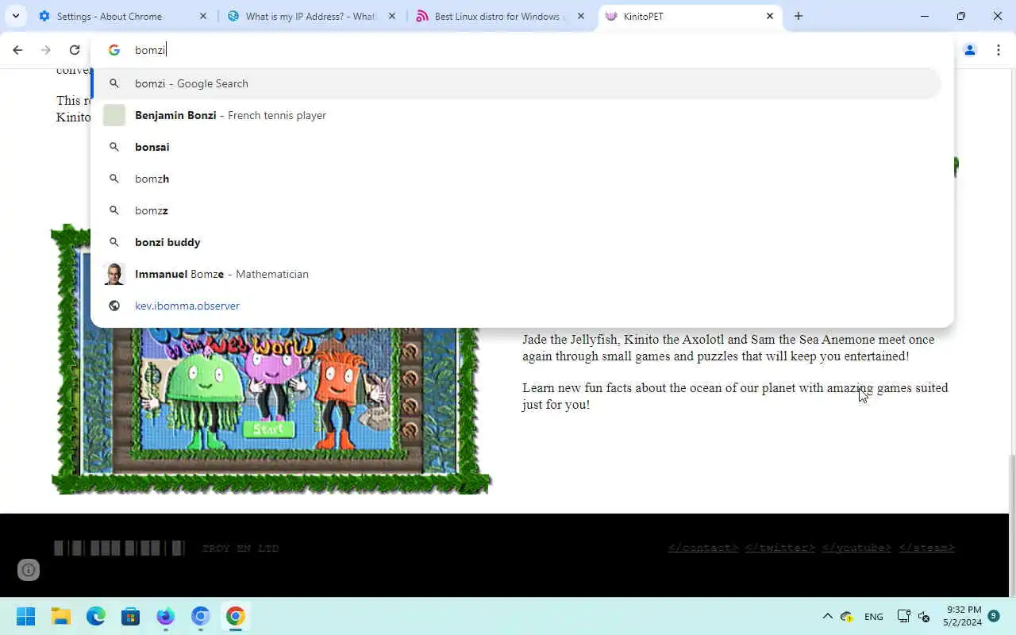
Task: Click the Start button in game thumbnail
Action: click(268, 429)
